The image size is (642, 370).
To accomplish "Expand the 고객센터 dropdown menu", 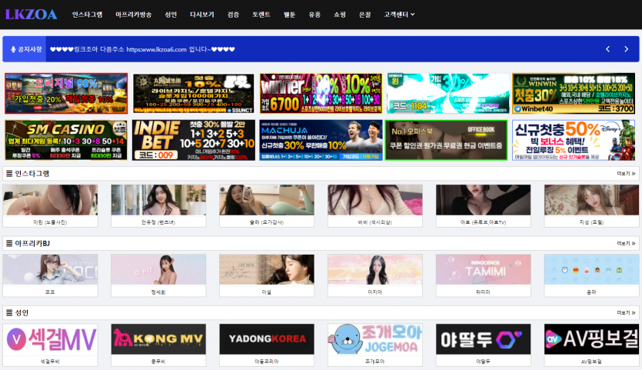I will [399, 15].
